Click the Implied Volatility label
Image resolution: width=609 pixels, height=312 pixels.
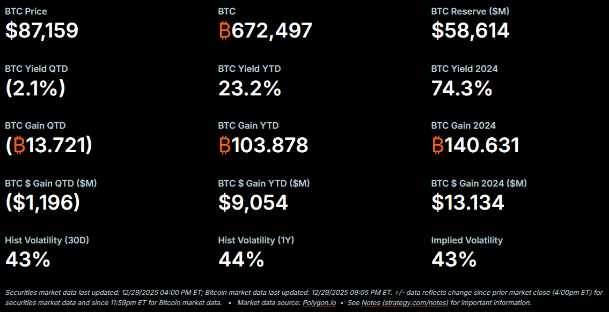point(467,240)
